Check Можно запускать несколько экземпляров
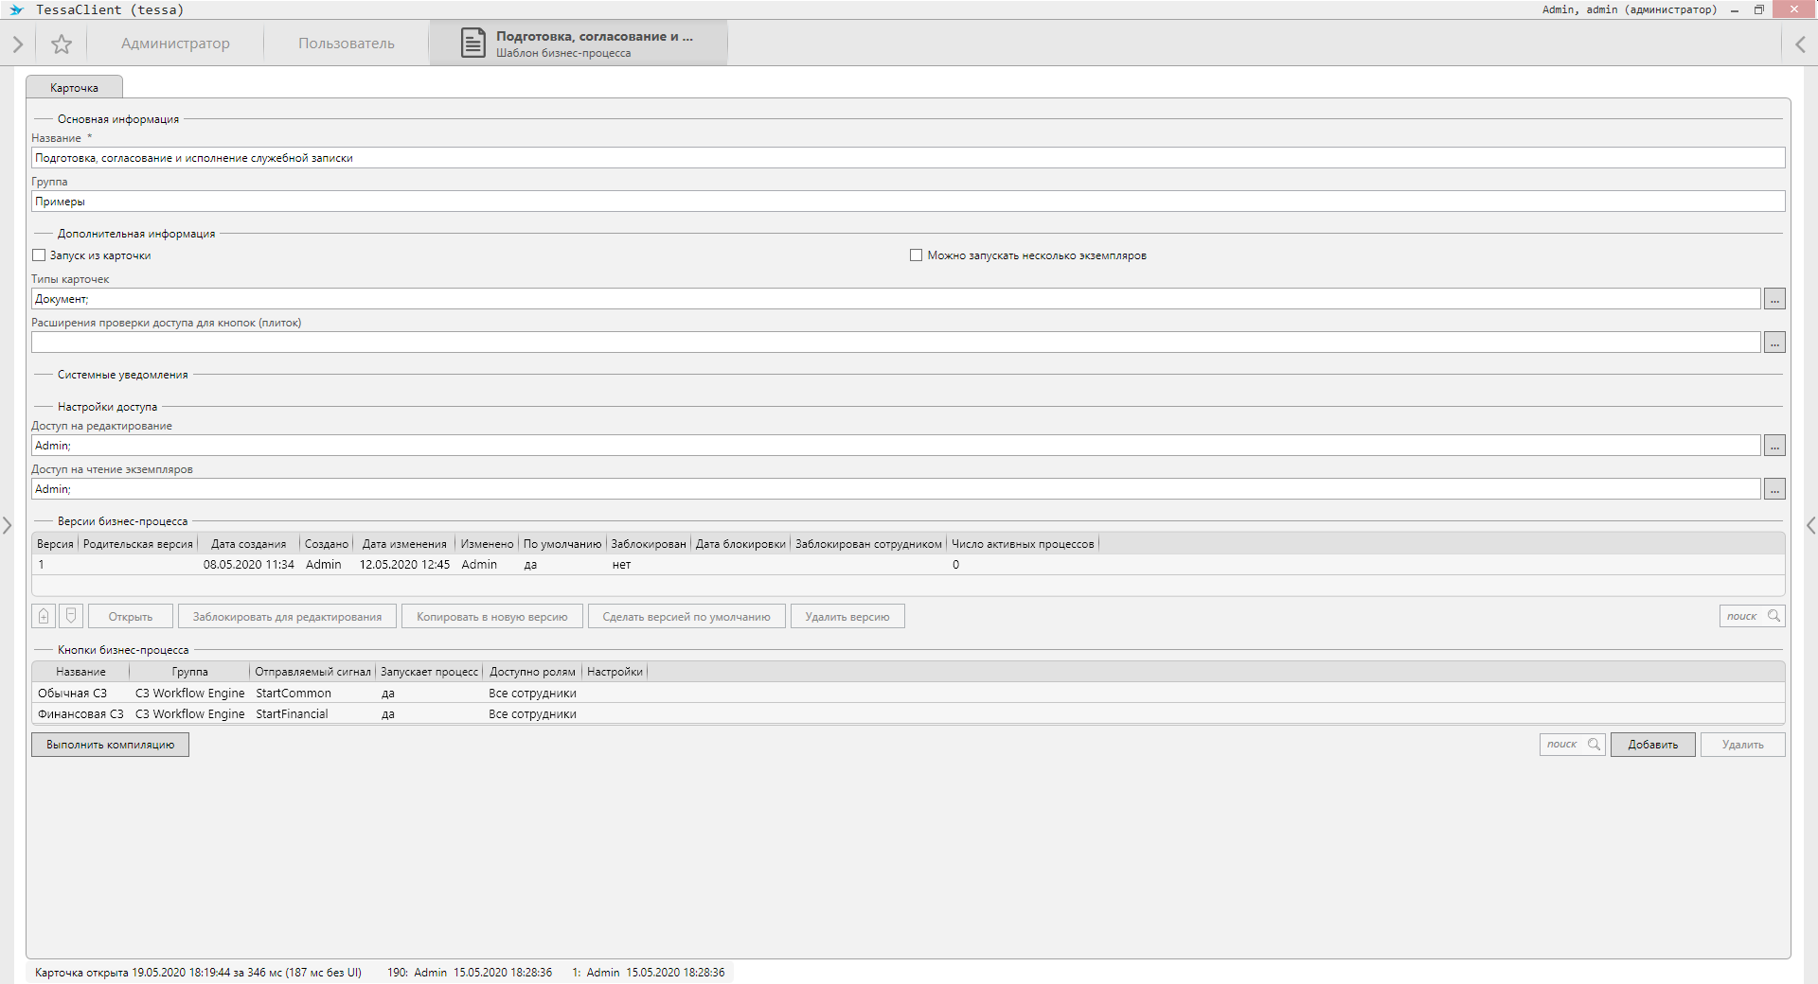The image size is (1818, 984). point(916,255)
